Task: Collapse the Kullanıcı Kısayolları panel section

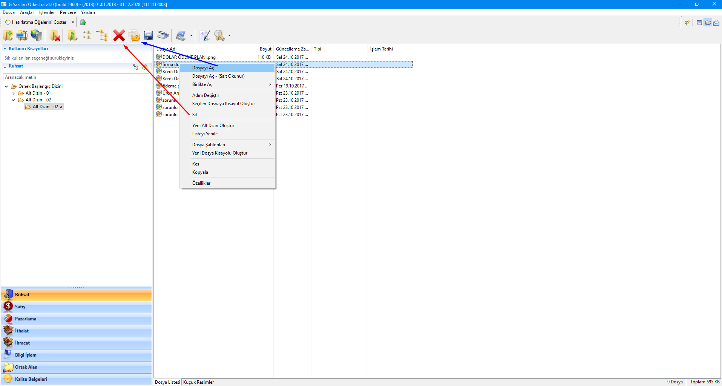Action: coord(5,49)
